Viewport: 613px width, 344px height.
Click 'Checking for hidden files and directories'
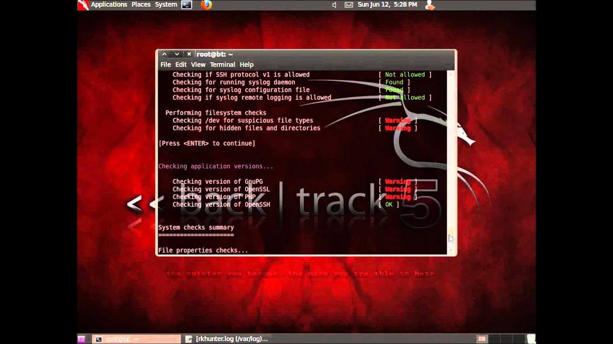(246, 128)
